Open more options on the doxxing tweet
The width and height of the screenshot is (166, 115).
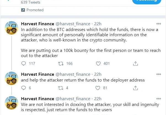pyautogui.click(x=159, y=99)
